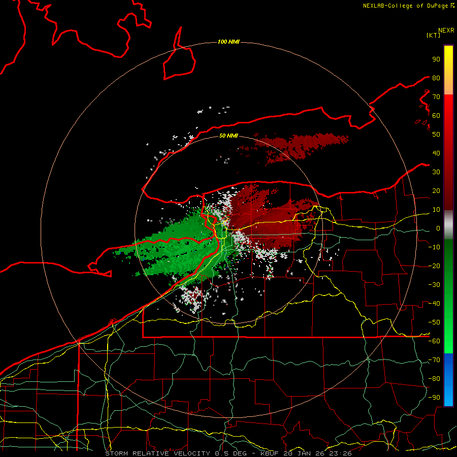Click the gray zero-velocity color bar segment

pos(448,225)
